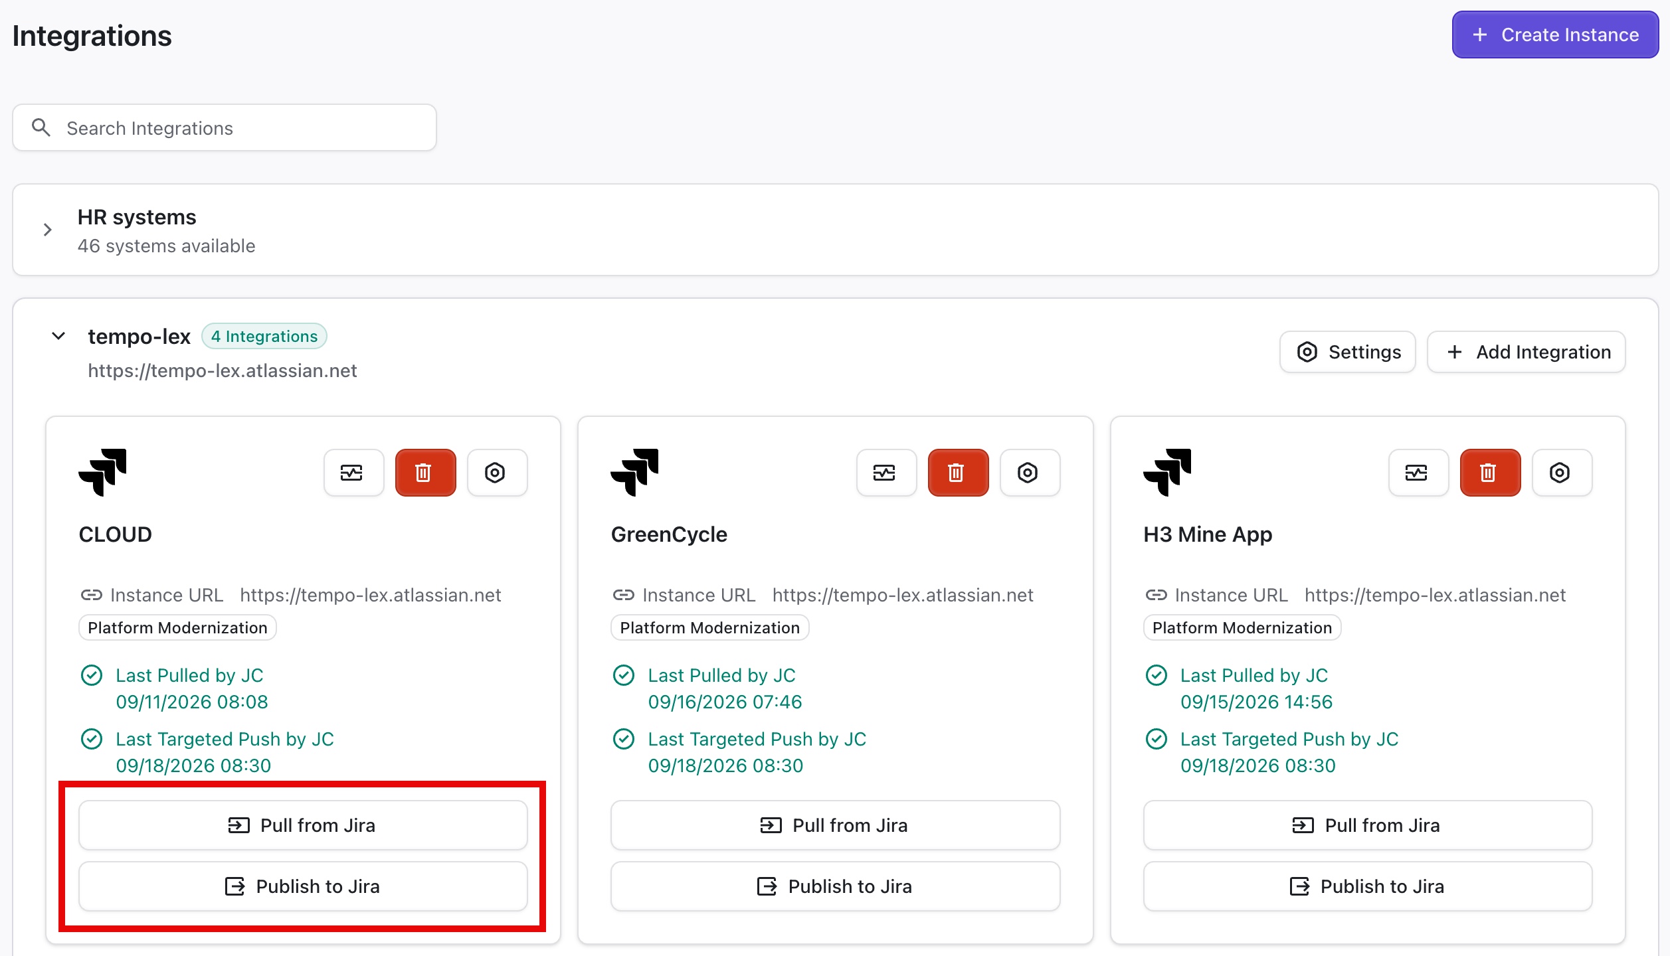Click Pull from Jira on H3 Mine App card
Screen dimensions: 1670x956
(x=1368, y=825)
